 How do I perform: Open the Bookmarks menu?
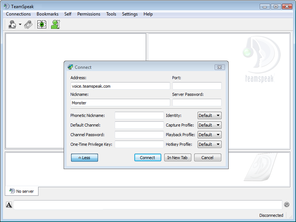coord(48,14)
